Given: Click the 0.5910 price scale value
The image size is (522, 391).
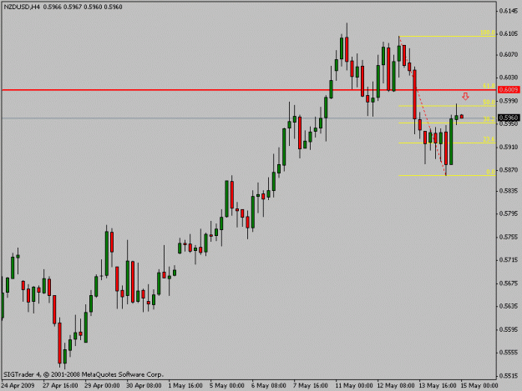Looking at the screenshot, I should (509, 147).
